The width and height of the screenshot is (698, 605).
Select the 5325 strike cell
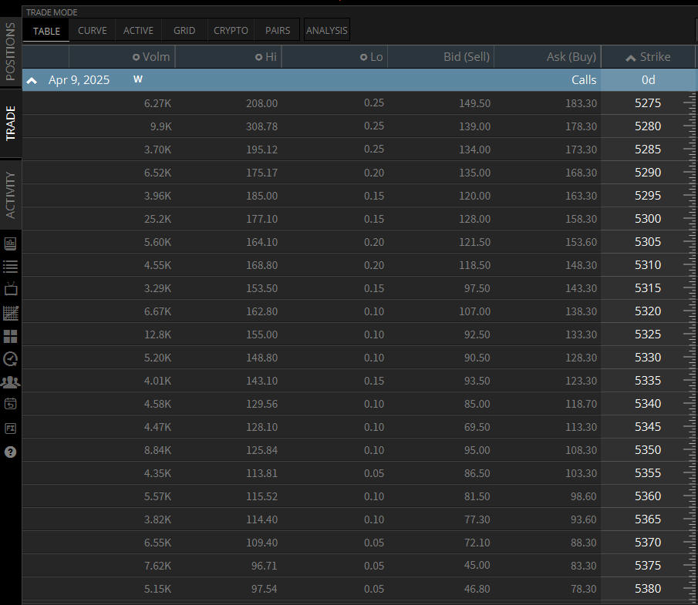[x=647, y=334]
